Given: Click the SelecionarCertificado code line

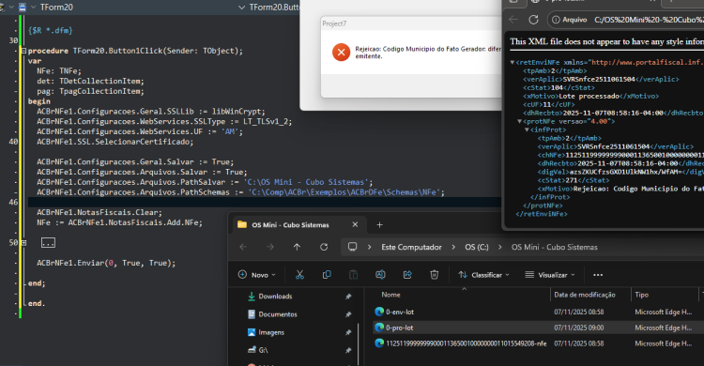Looking at the screenshot, I should [x=115, y=142].
